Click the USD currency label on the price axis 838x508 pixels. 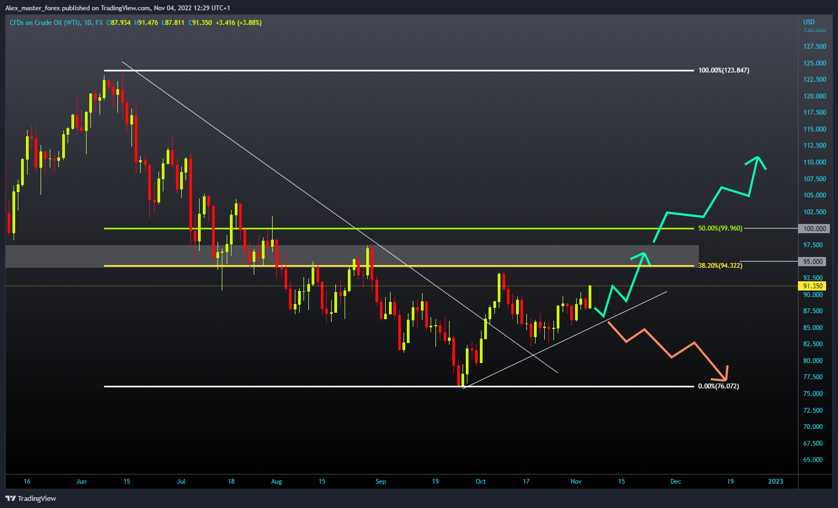click(x=809, y=22)
